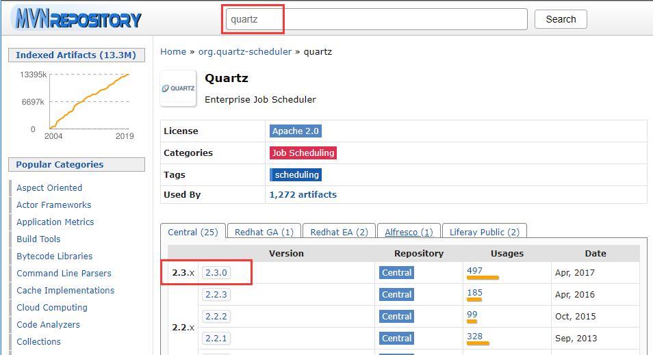653x355 pixels.
Task: Switch to the Liferay Public (2) tab
Action: coord(485,232)
